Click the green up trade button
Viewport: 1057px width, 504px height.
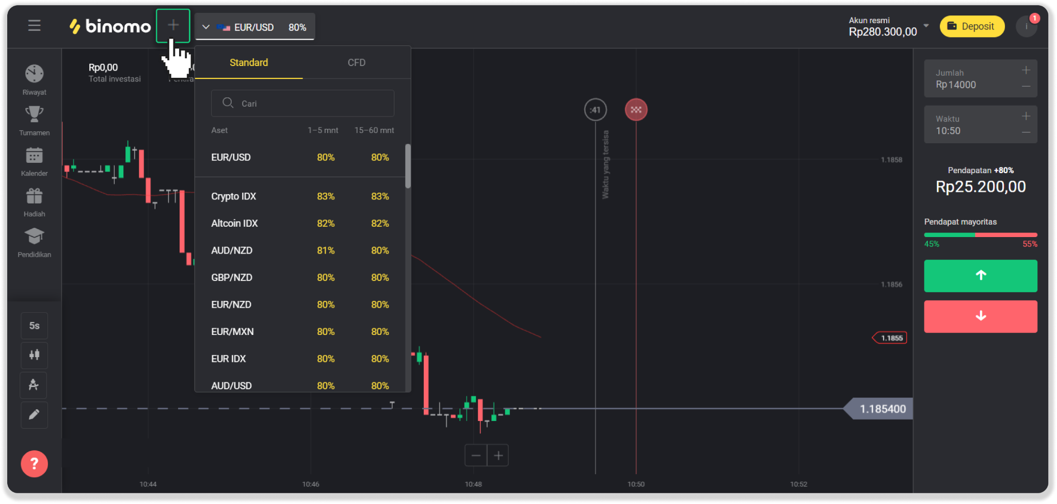pos(981,276)
